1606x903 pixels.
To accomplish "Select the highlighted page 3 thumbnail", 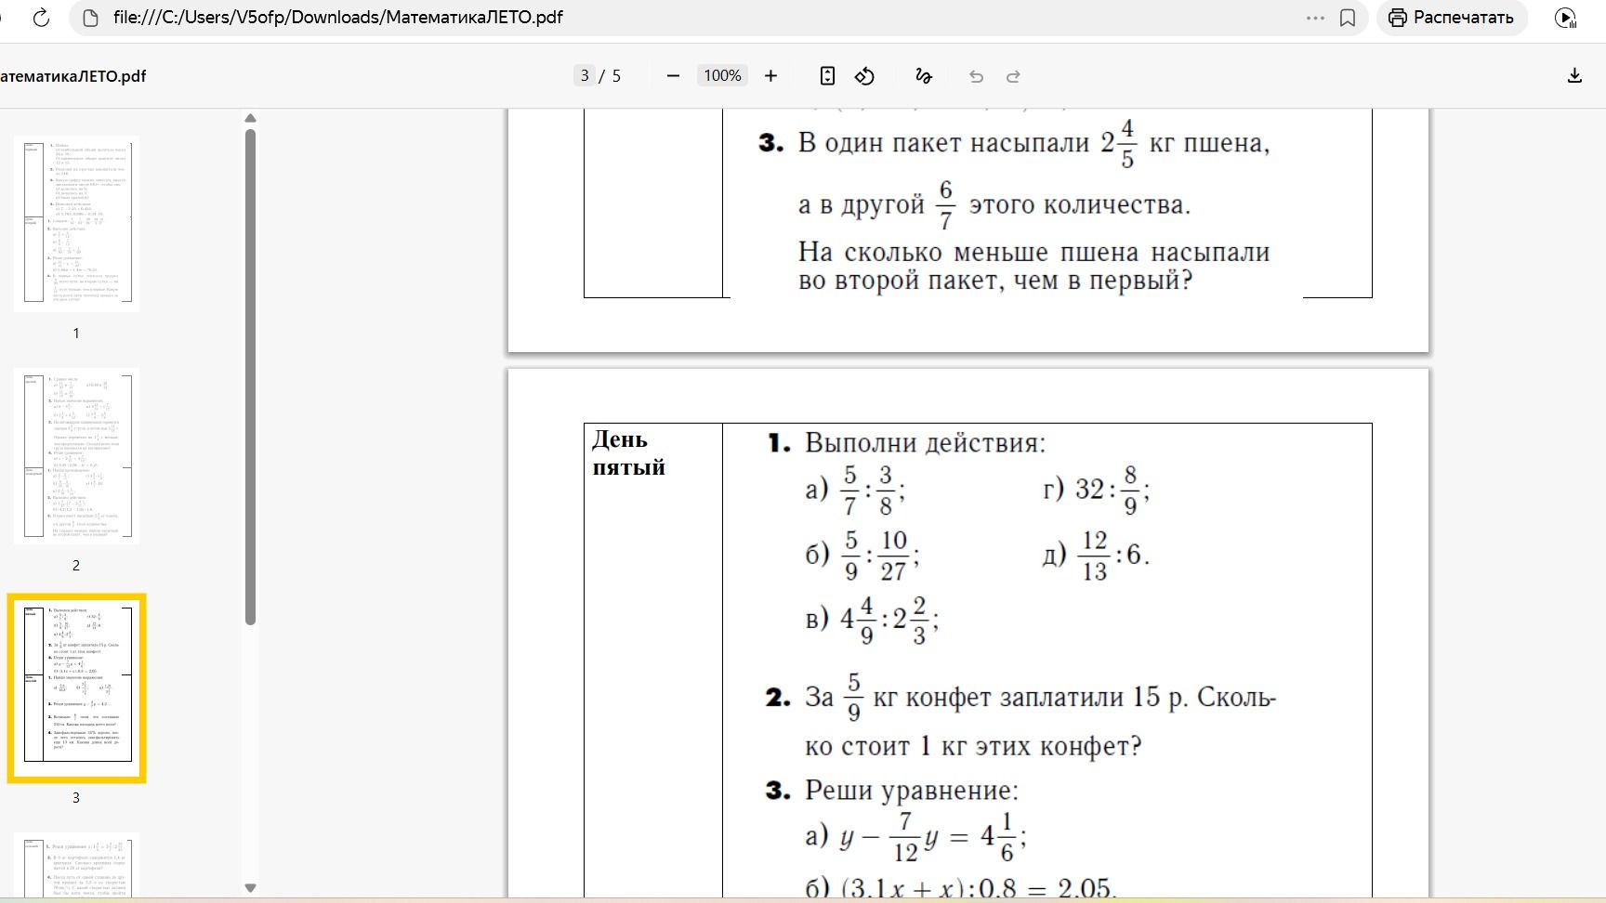I will (76, 687).
